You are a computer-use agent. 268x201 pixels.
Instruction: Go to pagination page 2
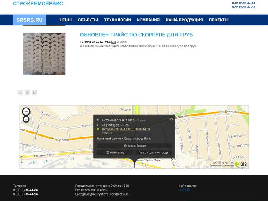click(x=27, y=93)
